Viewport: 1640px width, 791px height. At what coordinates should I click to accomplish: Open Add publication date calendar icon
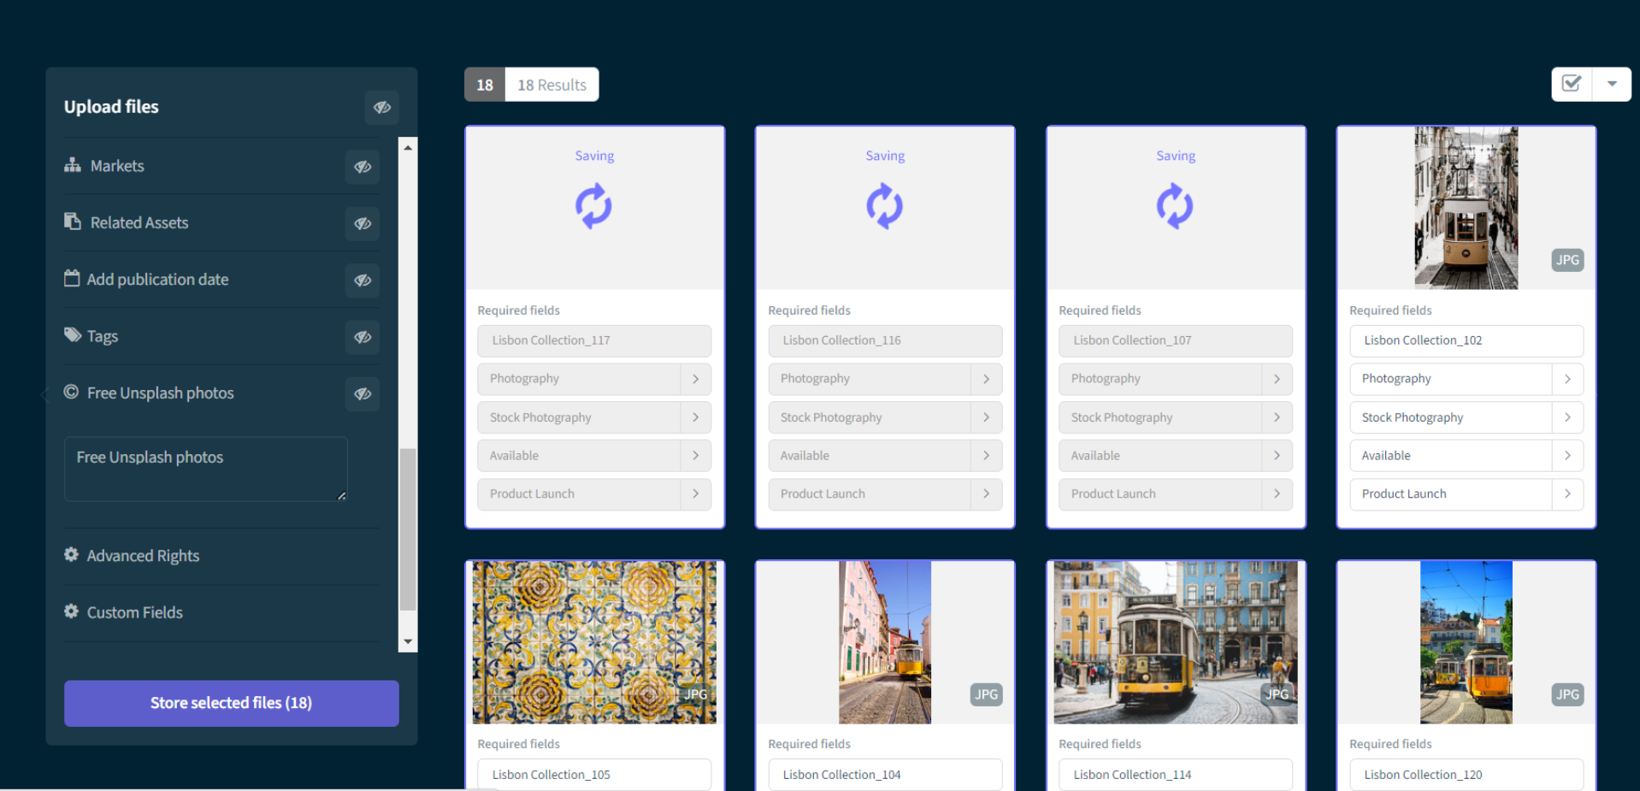click(73, 279)
